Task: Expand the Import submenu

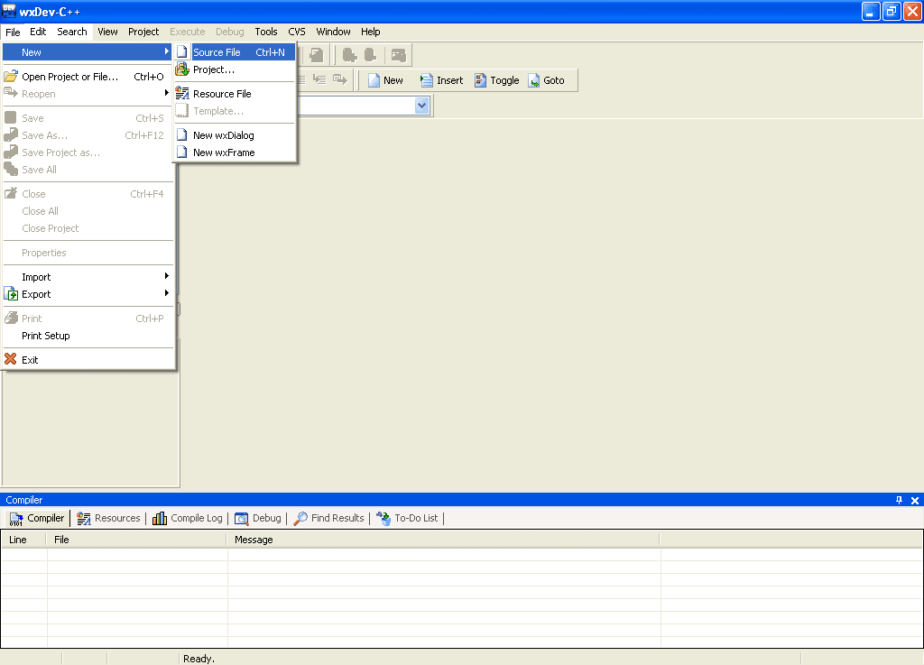Action: click(x=88, y=277)
